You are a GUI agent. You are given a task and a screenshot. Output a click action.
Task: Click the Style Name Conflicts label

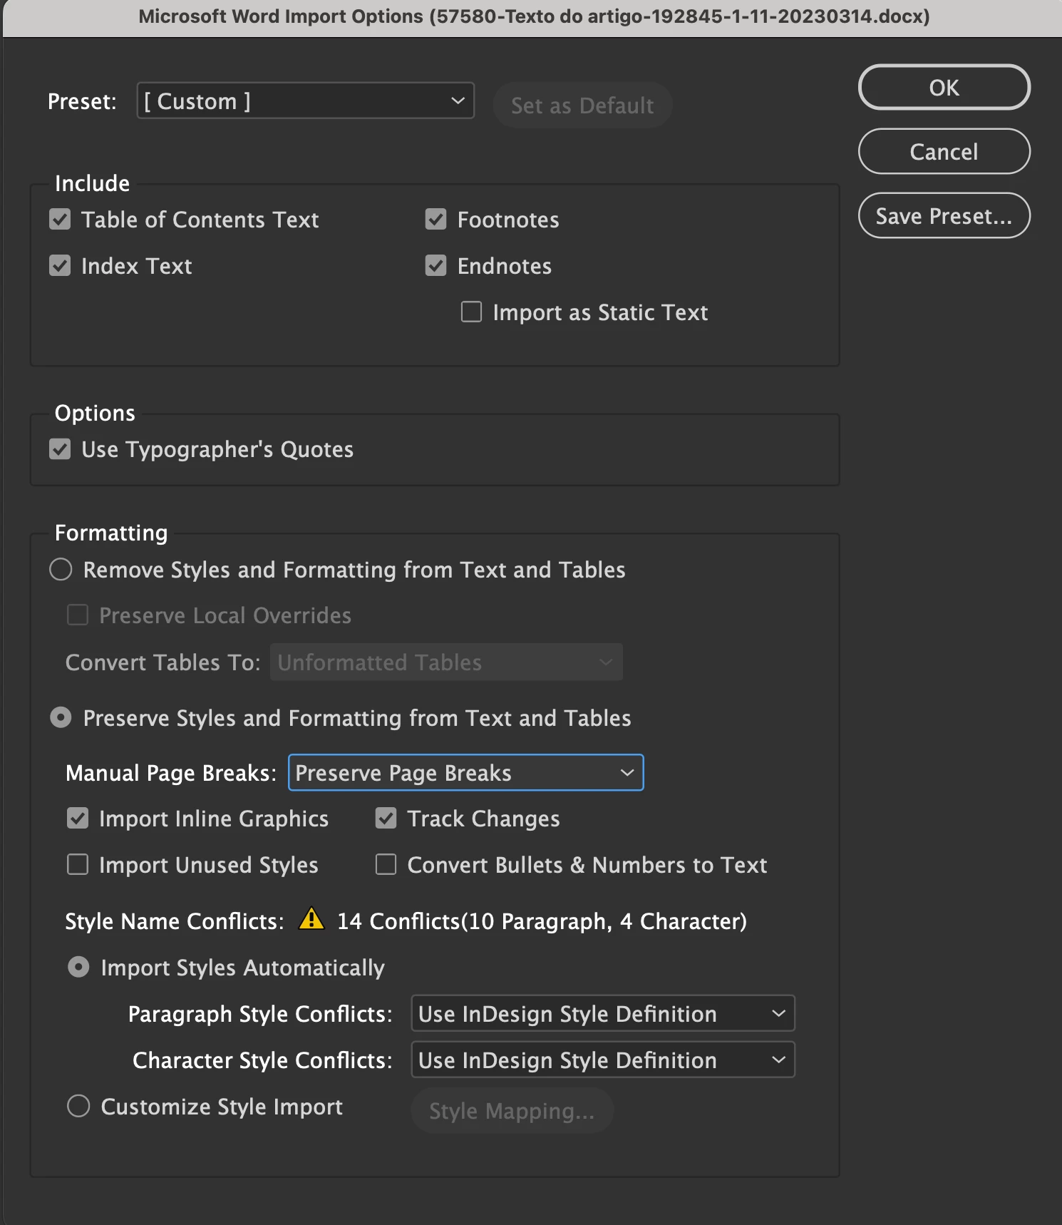[x=175, y=921]
